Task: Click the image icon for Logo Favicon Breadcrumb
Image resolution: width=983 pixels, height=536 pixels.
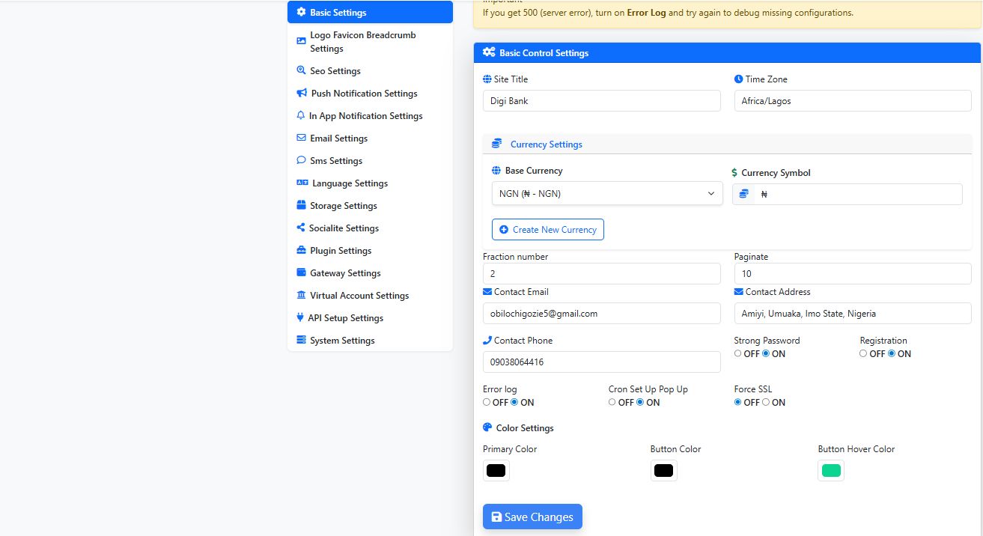Action: pyautogui.click(x=301, y=41)
